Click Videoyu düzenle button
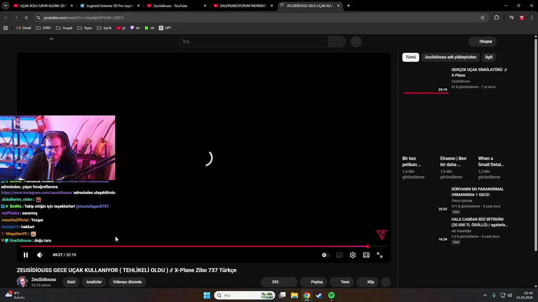 click(x=127, y=282)
